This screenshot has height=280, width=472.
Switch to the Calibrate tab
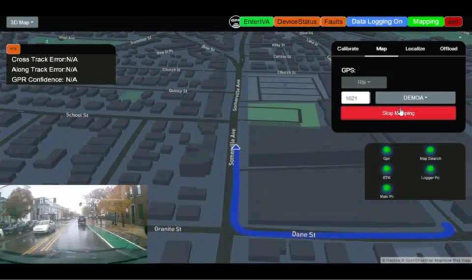[x=348, y=49]
